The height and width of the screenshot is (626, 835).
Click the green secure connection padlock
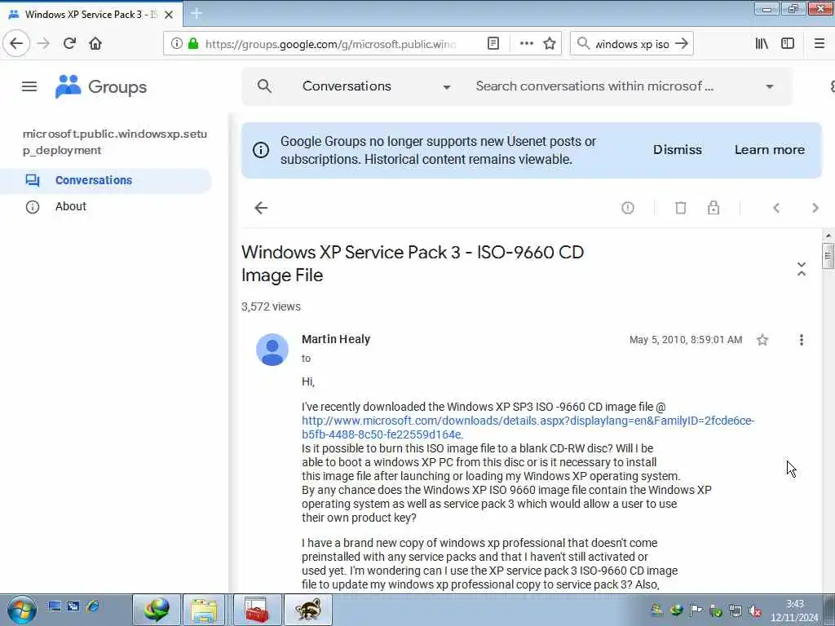coord(193,43)
